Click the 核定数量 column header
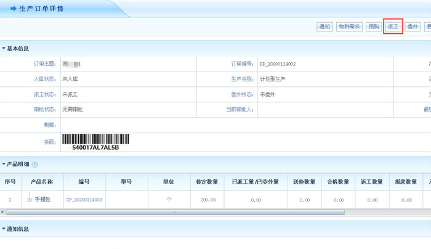This screenshot has width=431, height=249. click(207, 182)
